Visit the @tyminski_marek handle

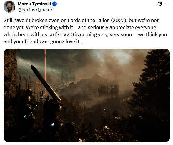point(35,10)
